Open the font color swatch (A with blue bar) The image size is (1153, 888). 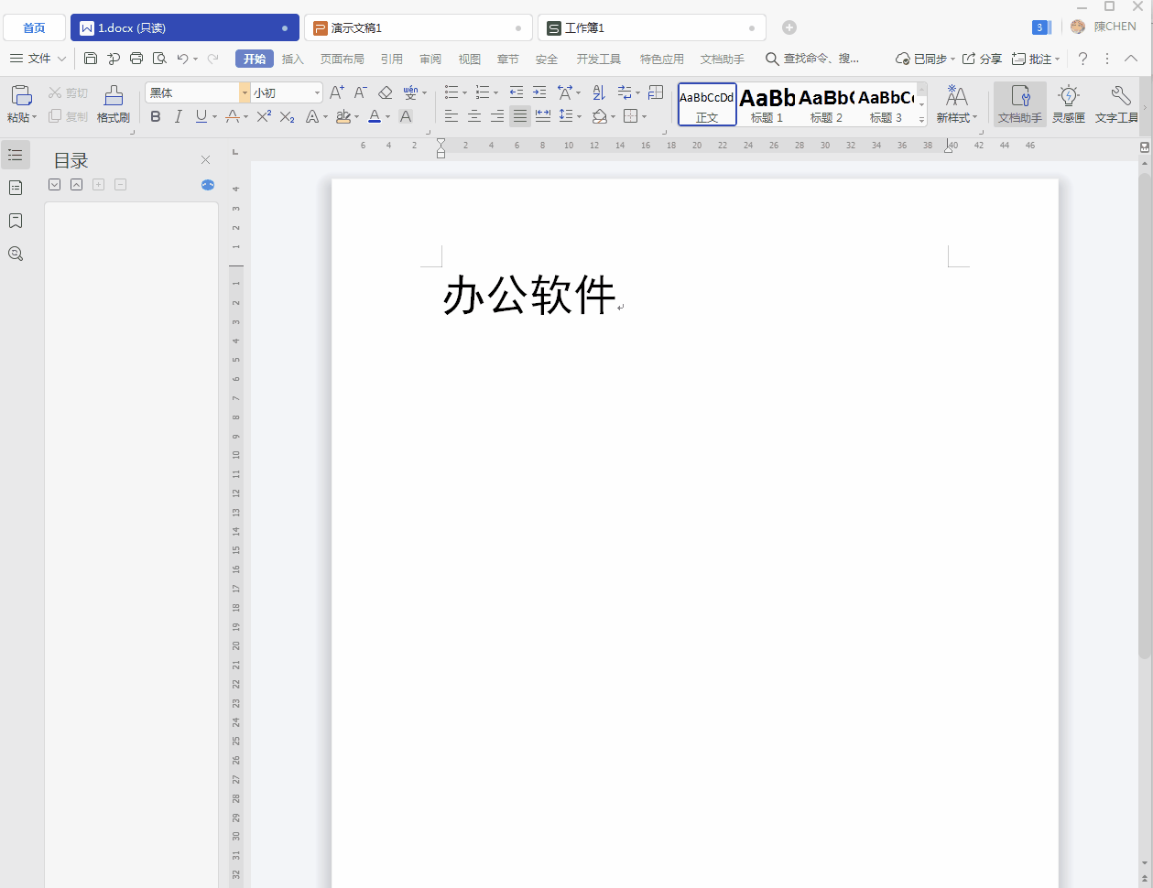point(375,116)
